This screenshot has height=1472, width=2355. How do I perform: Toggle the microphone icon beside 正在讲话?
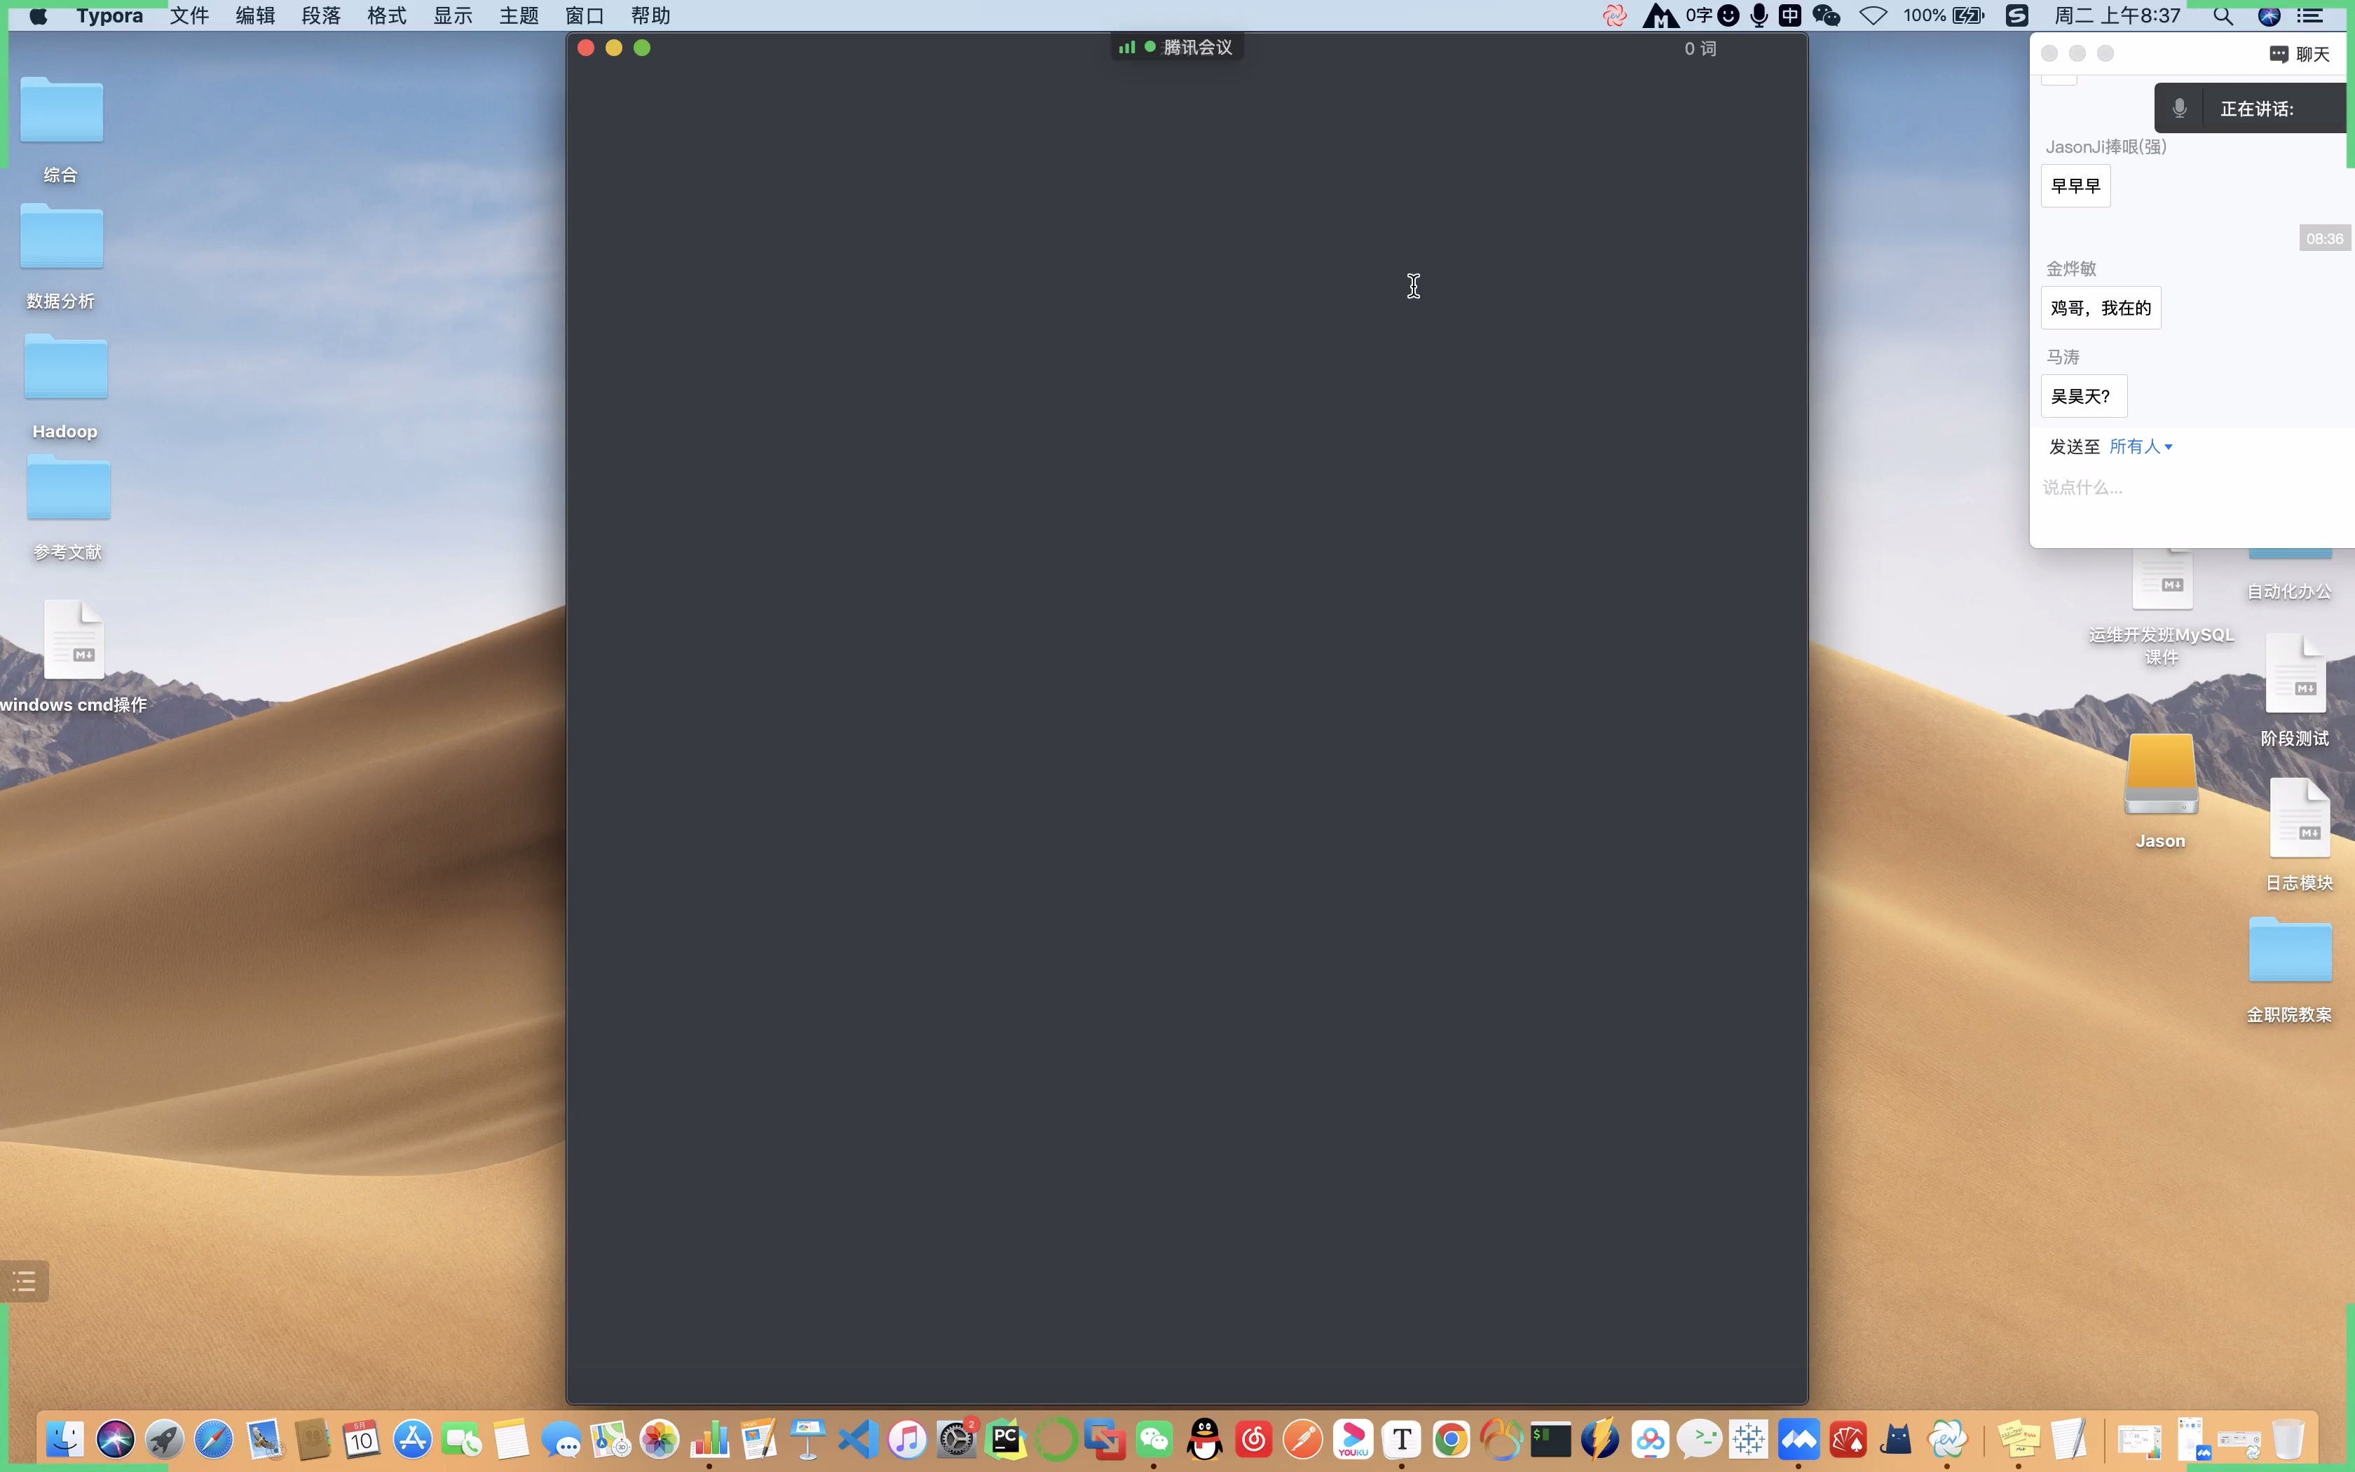point(2180,108)
